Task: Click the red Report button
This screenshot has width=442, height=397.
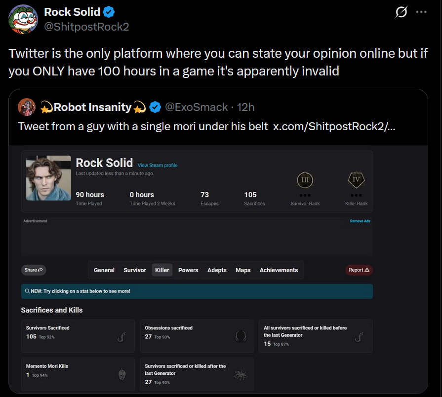Action: (x=359, y=270)
